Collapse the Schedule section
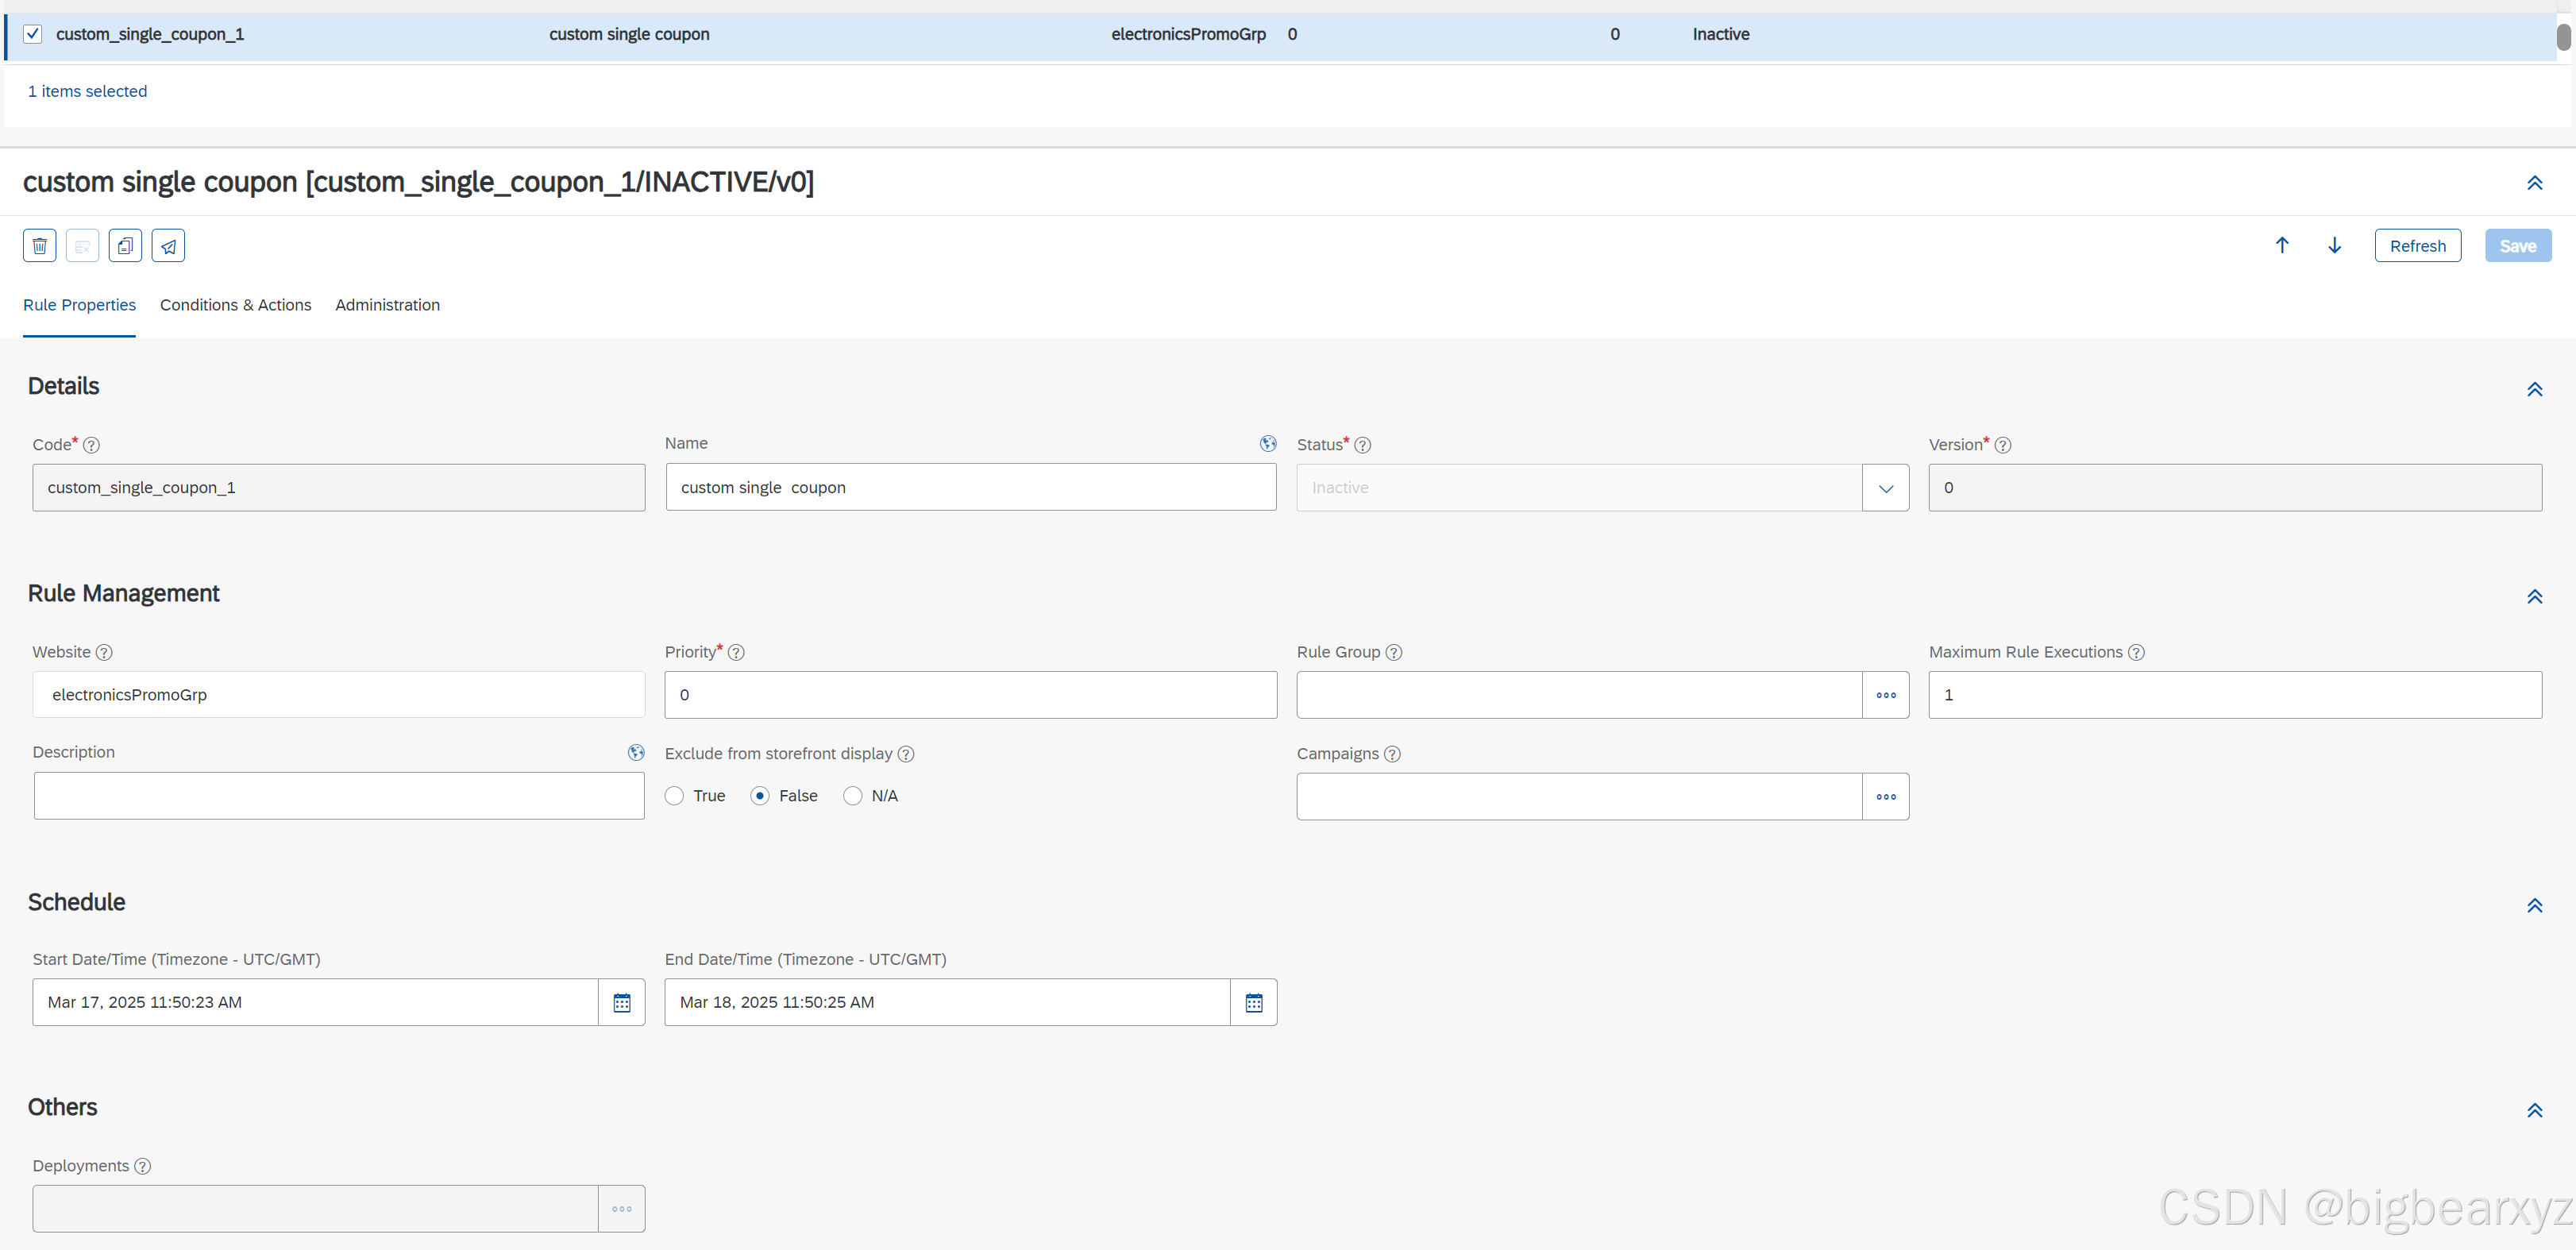 point(2534,906)
